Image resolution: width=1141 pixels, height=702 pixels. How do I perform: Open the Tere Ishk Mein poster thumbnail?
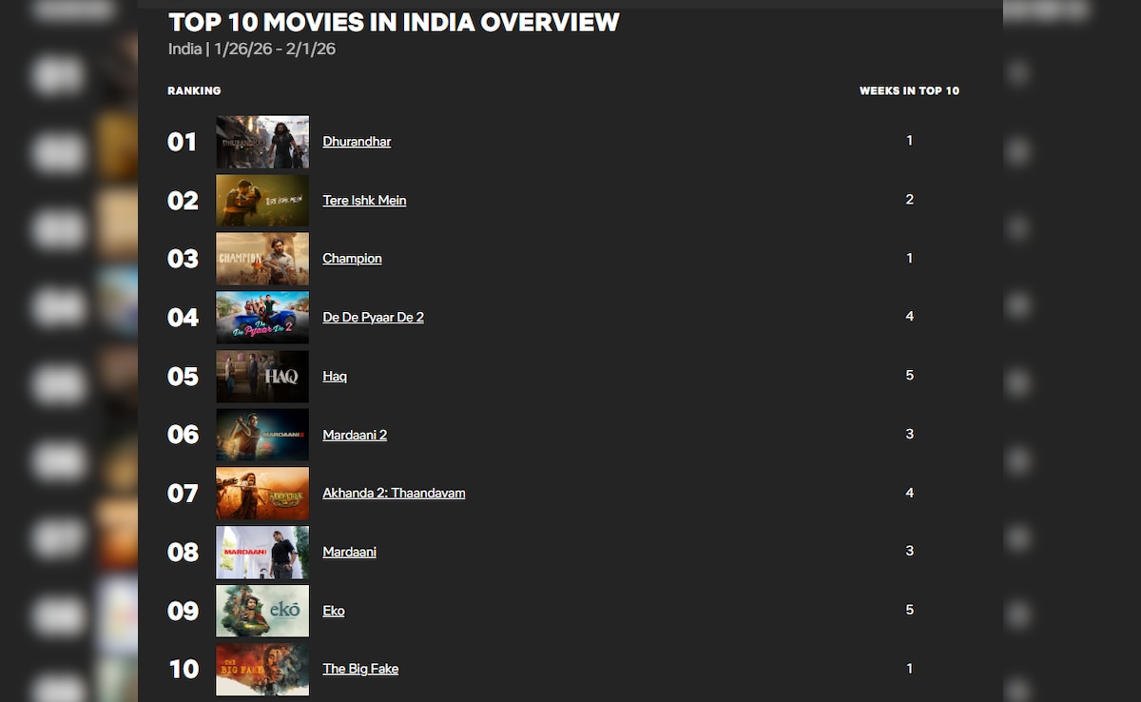262,201
